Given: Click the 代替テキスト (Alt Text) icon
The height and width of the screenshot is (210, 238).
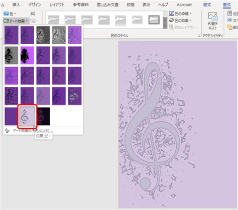Looking at the screenshot, I should coord(212,21).
